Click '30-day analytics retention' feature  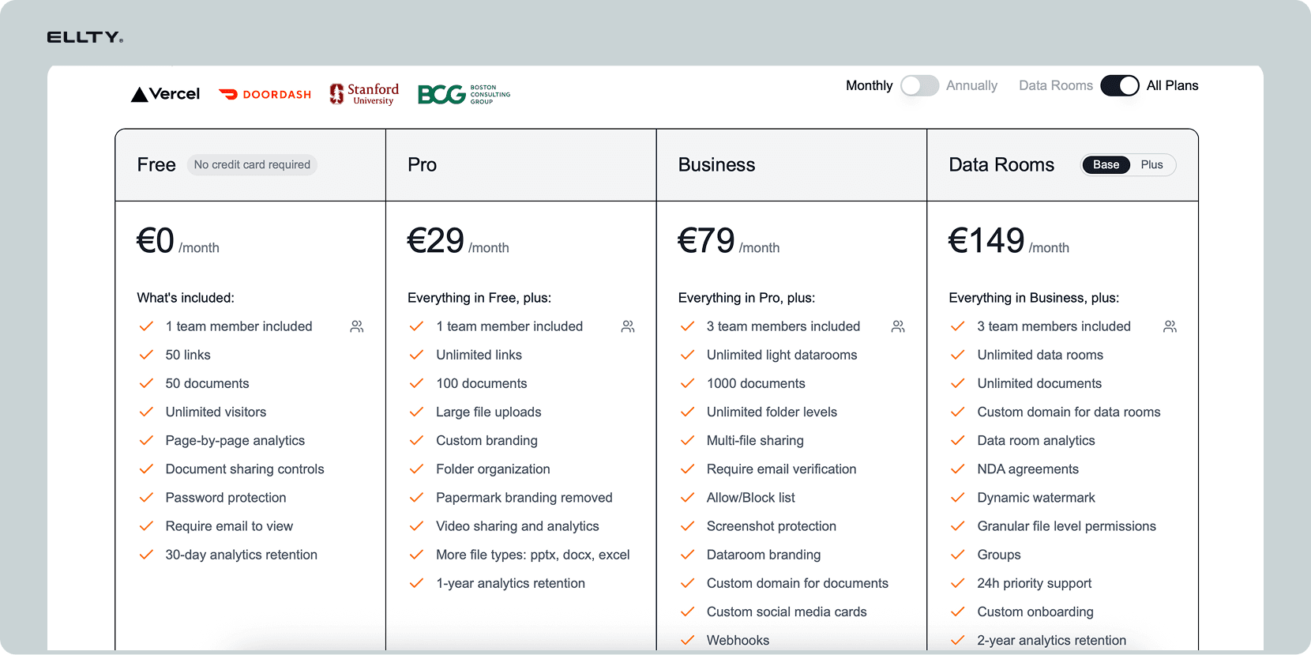tap(241, 555)
